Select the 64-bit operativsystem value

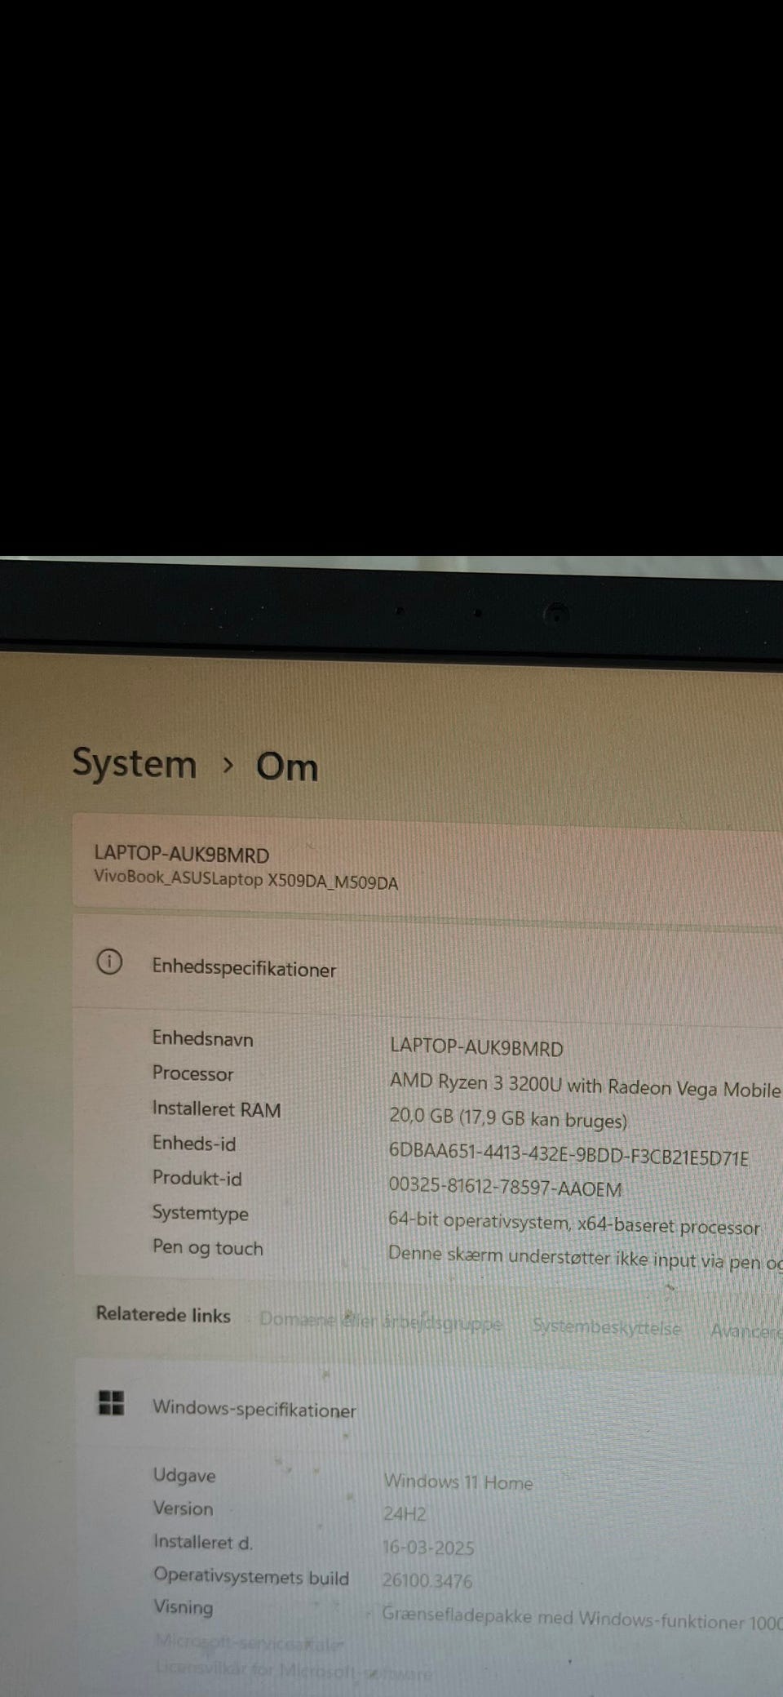point(573,1224)
